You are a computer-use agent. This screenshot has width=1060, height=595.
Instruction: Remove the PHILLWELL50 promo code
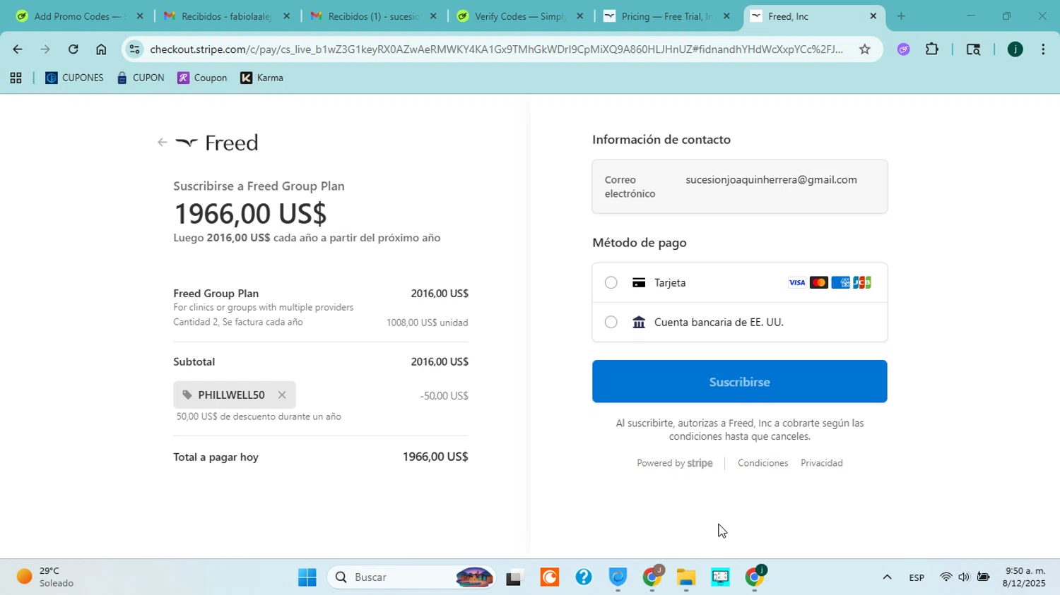click(282, 395)
